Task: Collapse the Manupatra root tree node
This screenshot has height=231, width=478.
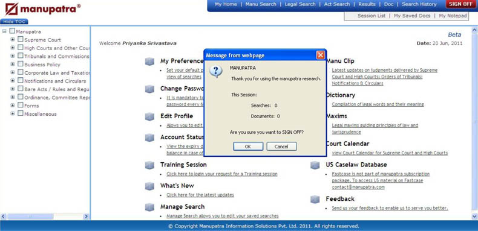Action: (x=4, y=31)
